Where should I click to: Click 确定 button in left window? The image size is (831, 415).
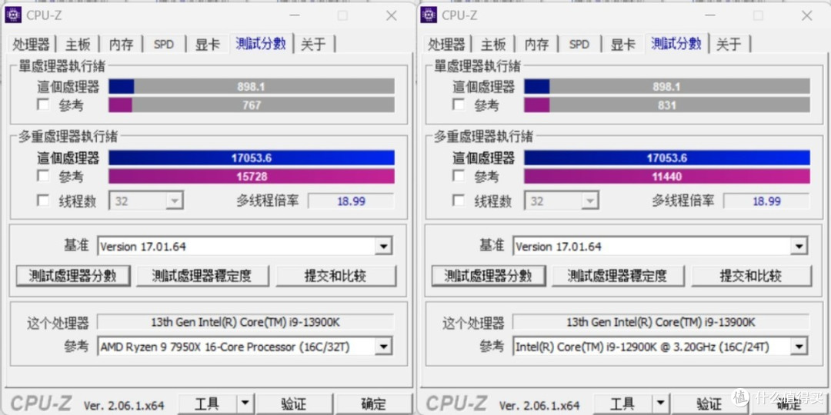373,404
